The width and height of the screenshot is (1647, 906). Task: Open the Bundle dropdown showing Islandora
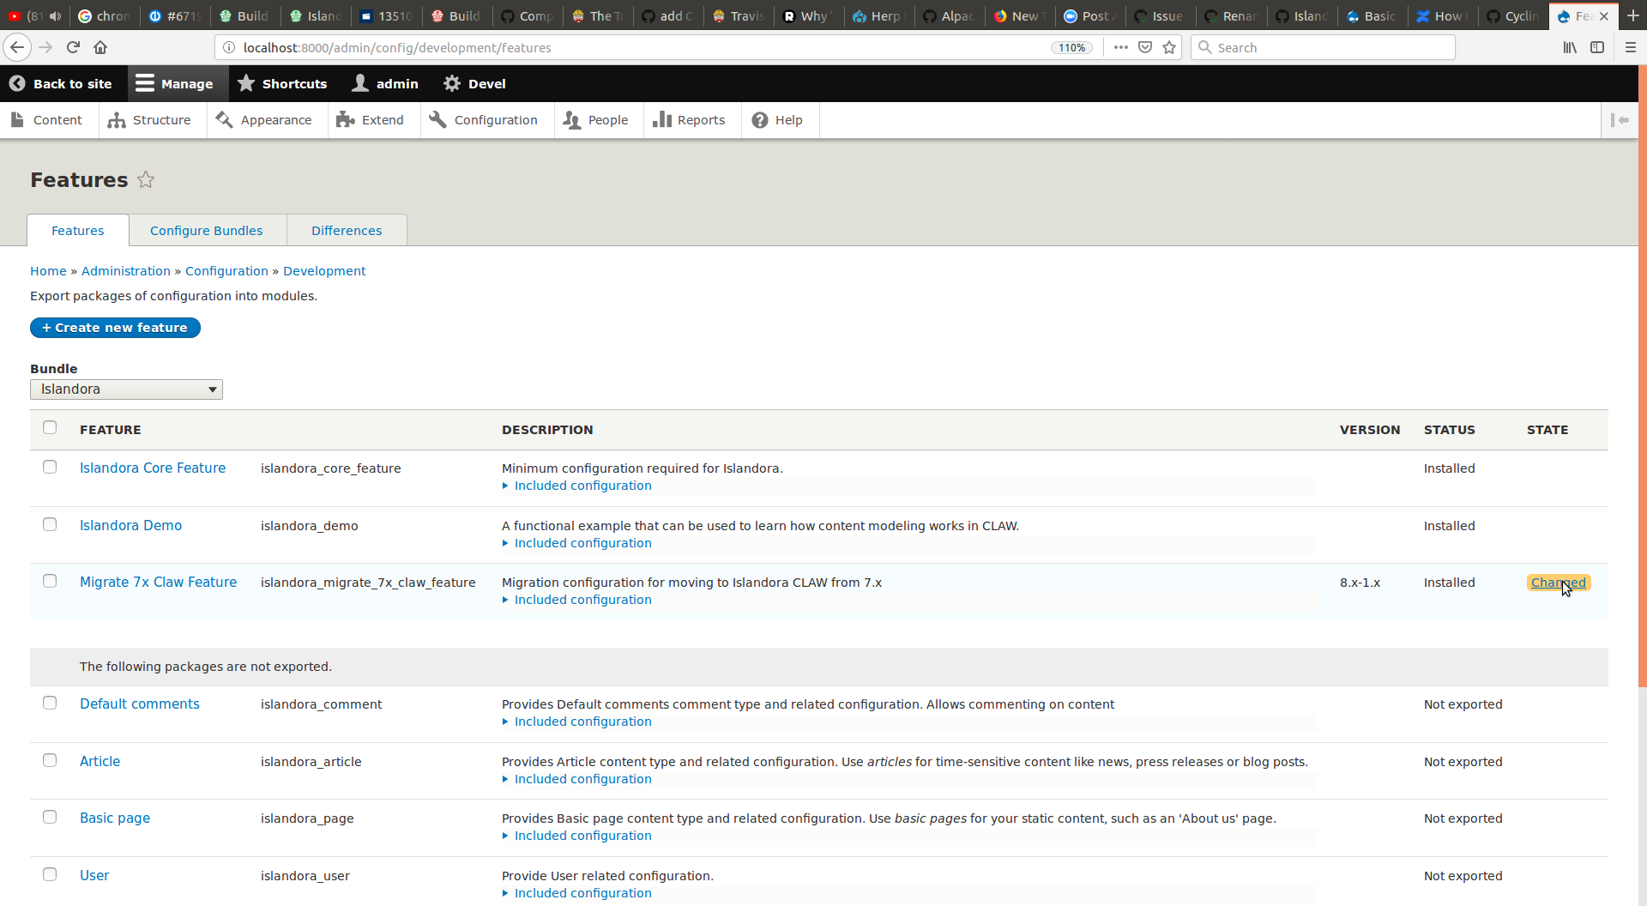click(126, 390)
